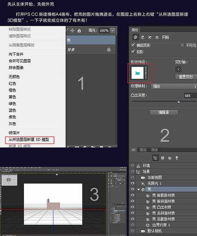Select the 背景 layer in layers panel
Image resolution: width=197 pixels, height=236 pixels.
91,49
